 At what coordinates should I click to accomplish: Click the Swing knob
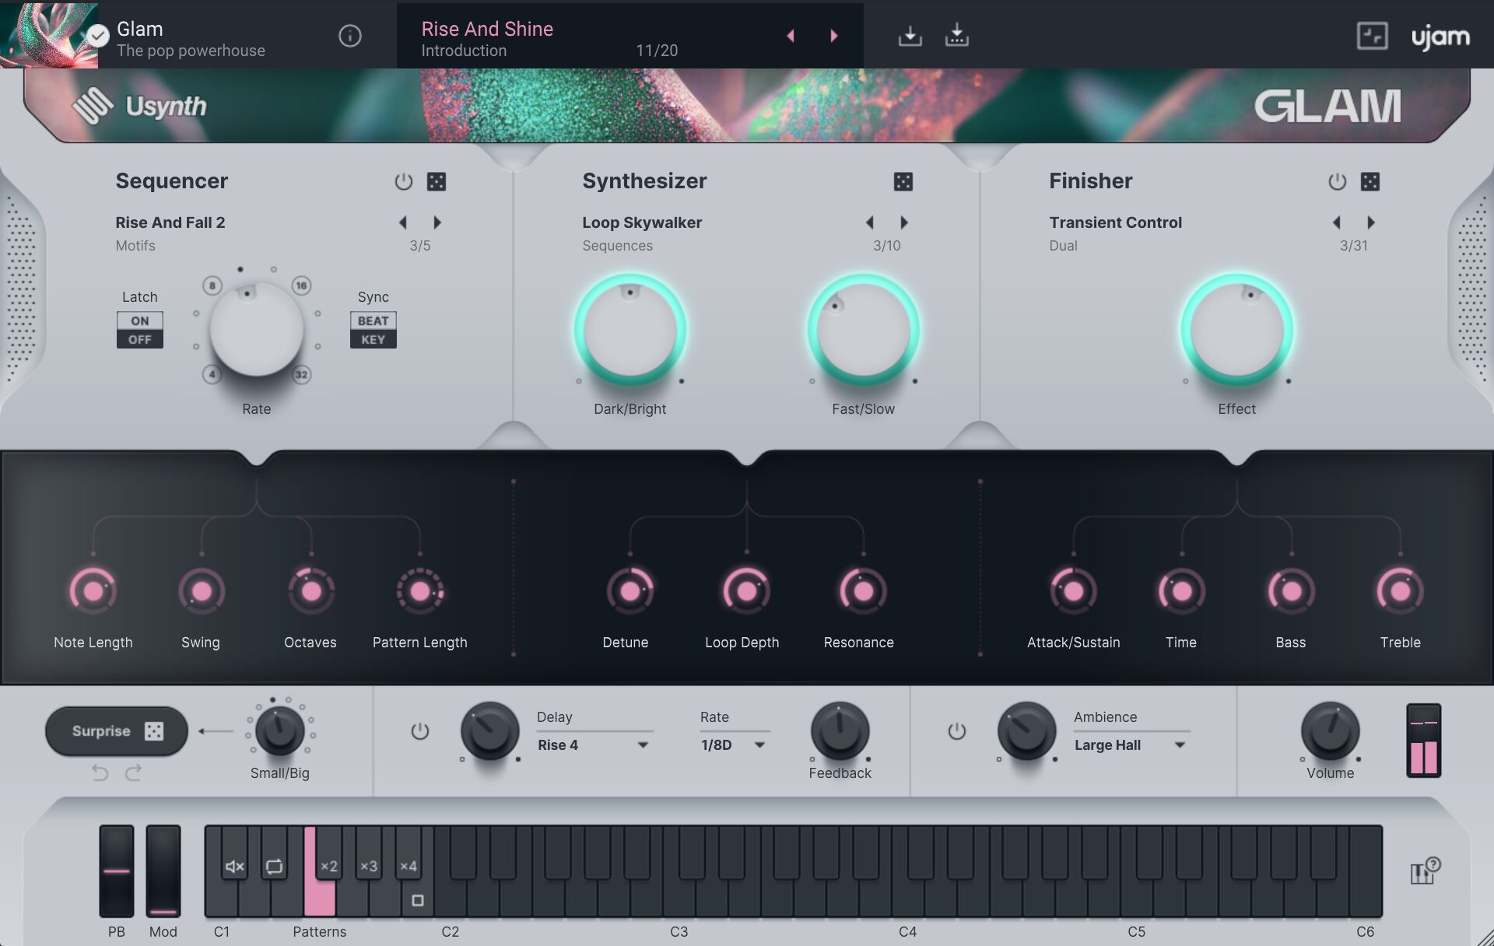click(x=202, y=591)
